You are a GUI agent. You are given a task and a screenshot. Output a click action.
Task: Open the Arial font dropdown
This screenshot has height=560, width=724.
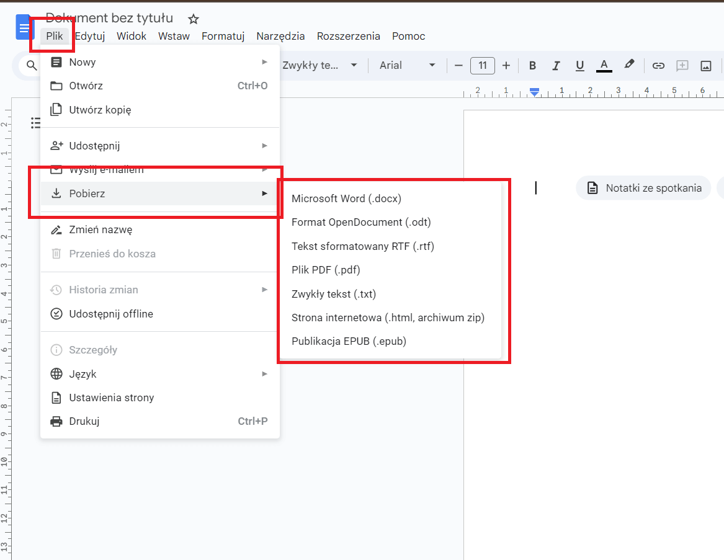406,65
